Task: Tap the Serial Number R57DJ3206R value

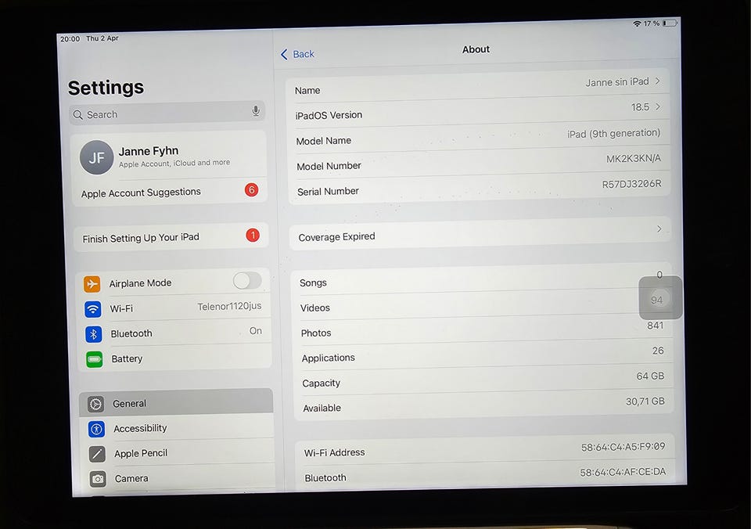Action: 632,184
